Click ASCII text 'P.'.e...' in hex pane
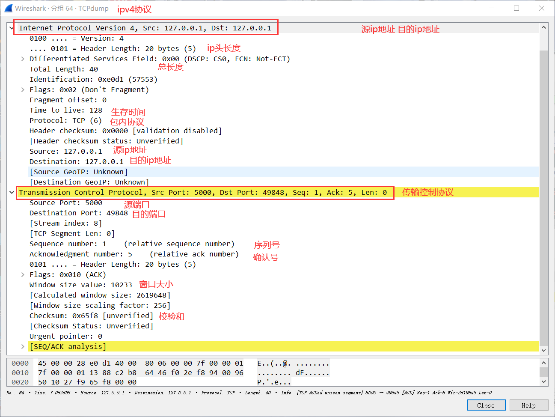 (274, 382)
